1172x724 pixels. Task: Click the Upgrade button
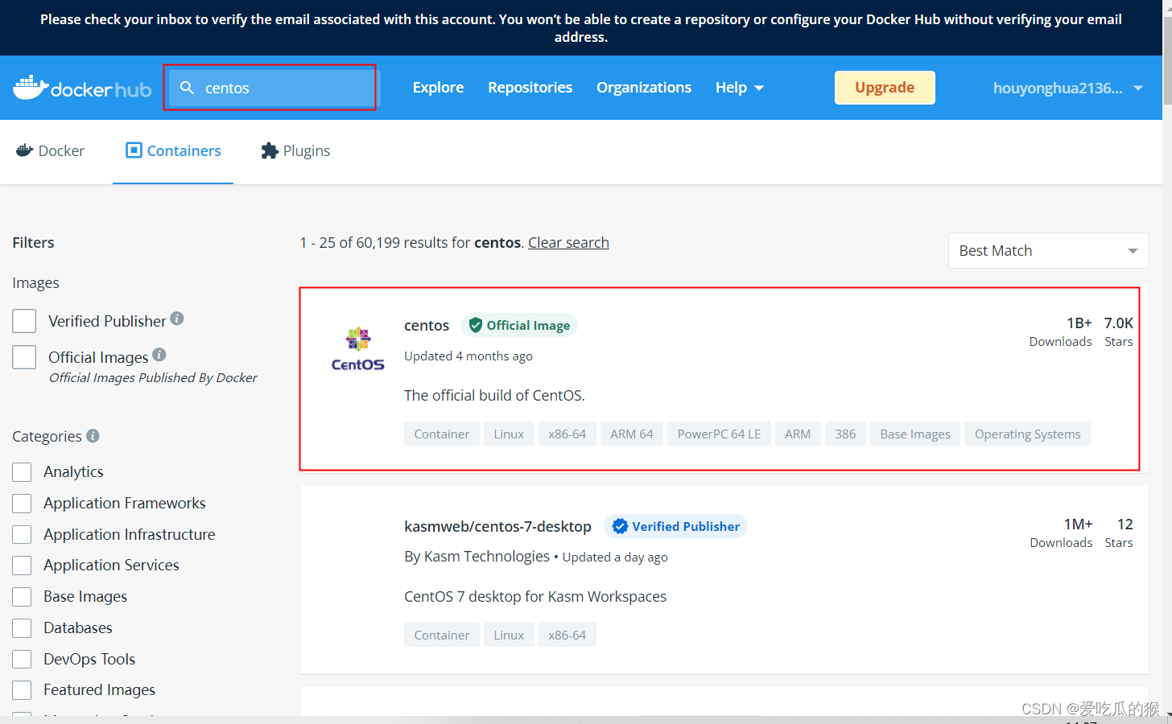tap(885, 88)
